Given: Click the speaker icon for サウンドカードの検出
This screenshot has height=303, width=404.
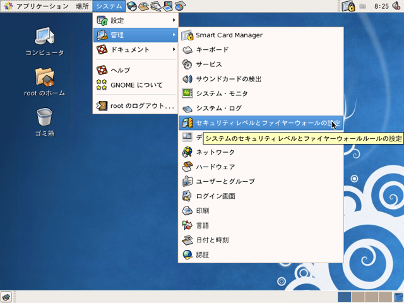Looking at the screenshot, I should tap(187, 79).
